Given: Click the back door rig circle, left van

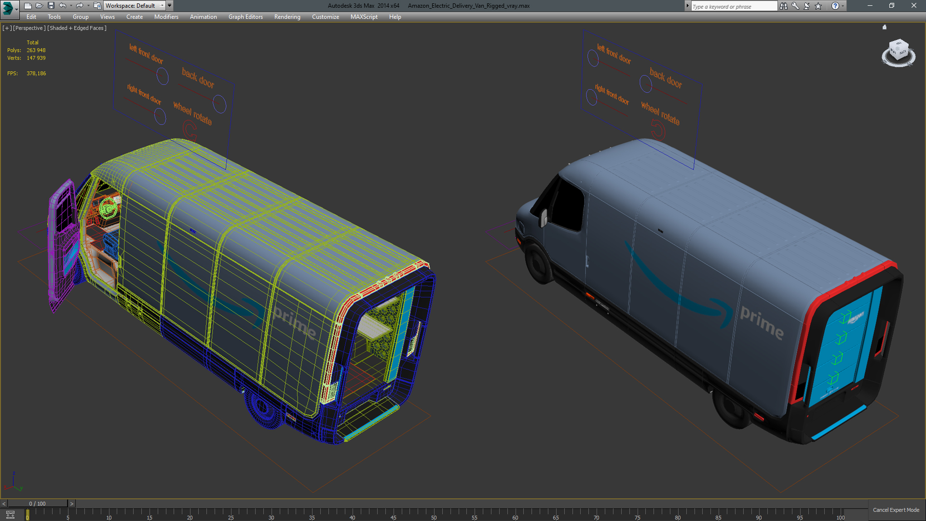Looking at the screenshot, I should (219, 104).
